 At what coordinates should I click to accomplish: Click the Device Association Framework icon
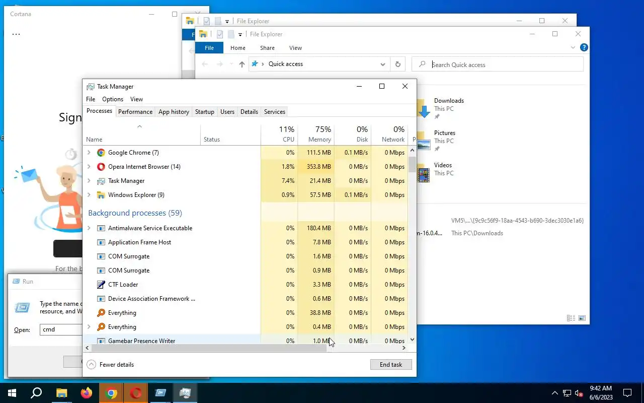click(101, 299)
